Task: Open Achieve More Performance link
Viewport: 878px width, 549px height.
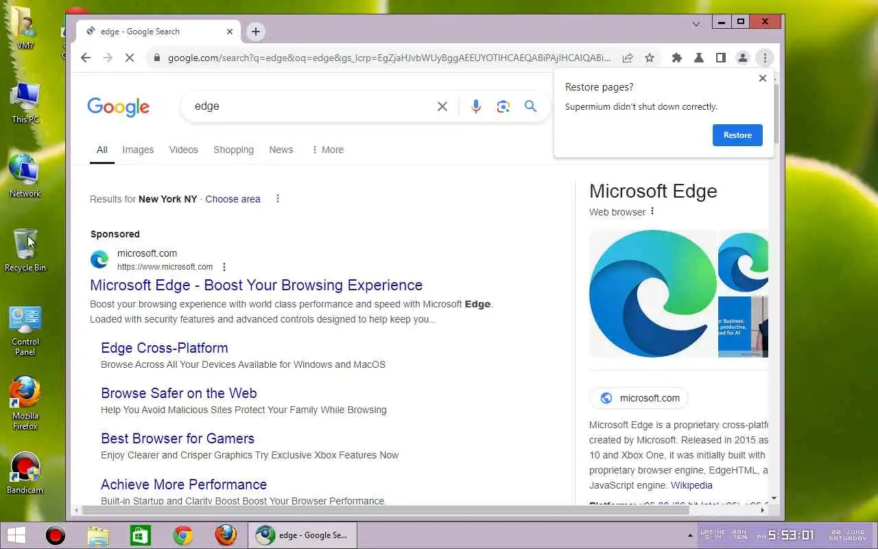Action: point(184,484)
